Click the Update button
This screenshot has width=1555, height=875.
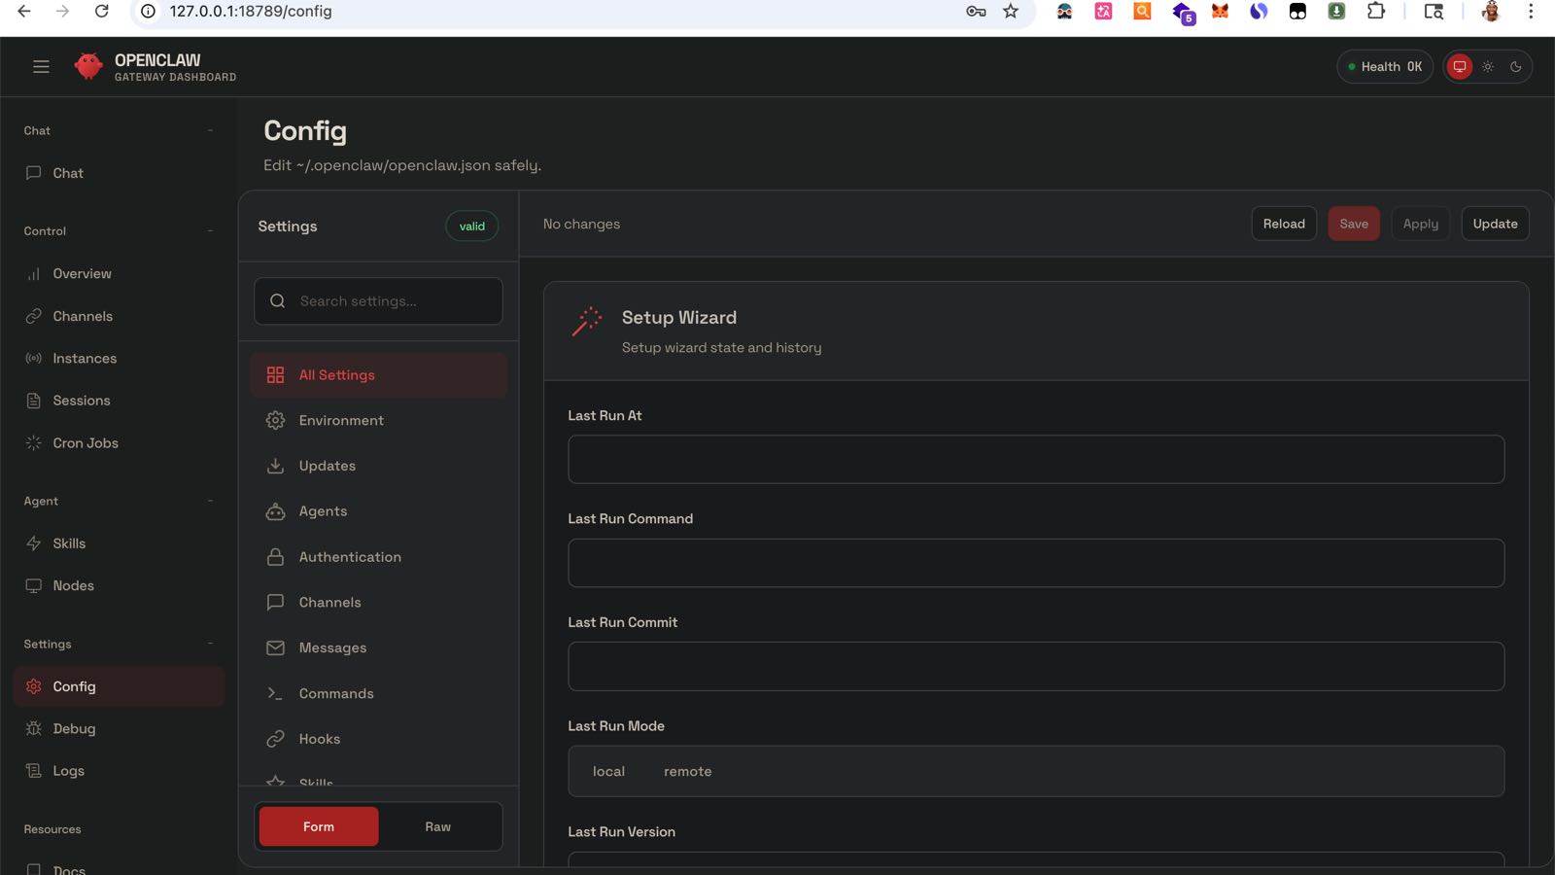pyautogui.click(x=1494, y=224)
